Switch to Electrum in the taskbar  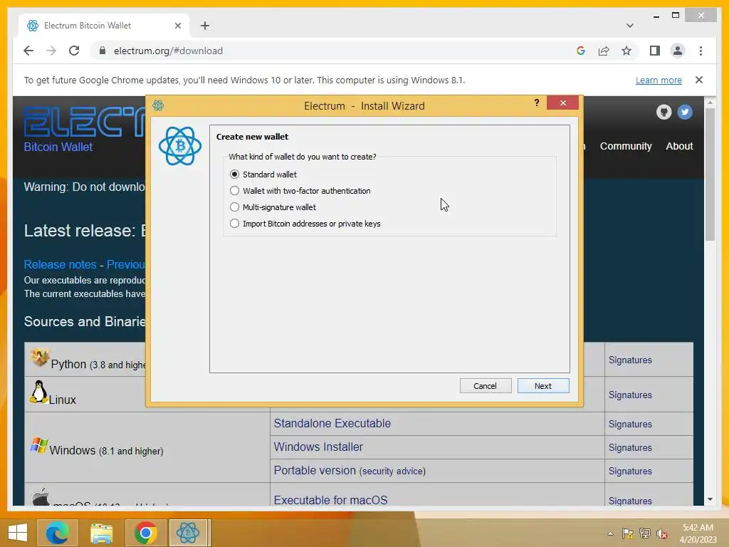[x=189, y=533]
